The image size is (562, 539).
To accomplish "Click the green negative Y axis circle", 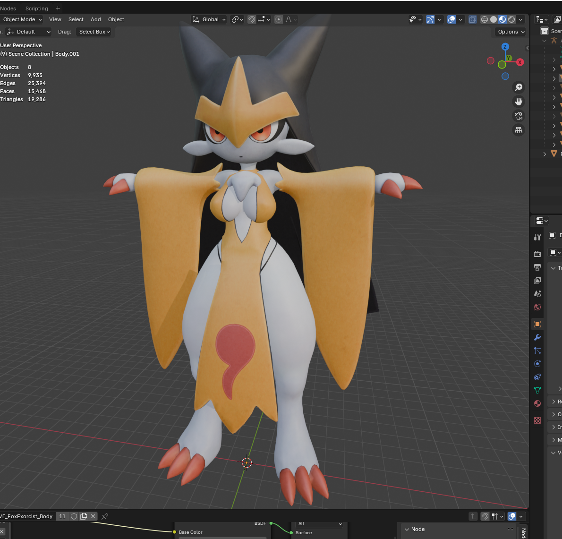I will point(502,65).
